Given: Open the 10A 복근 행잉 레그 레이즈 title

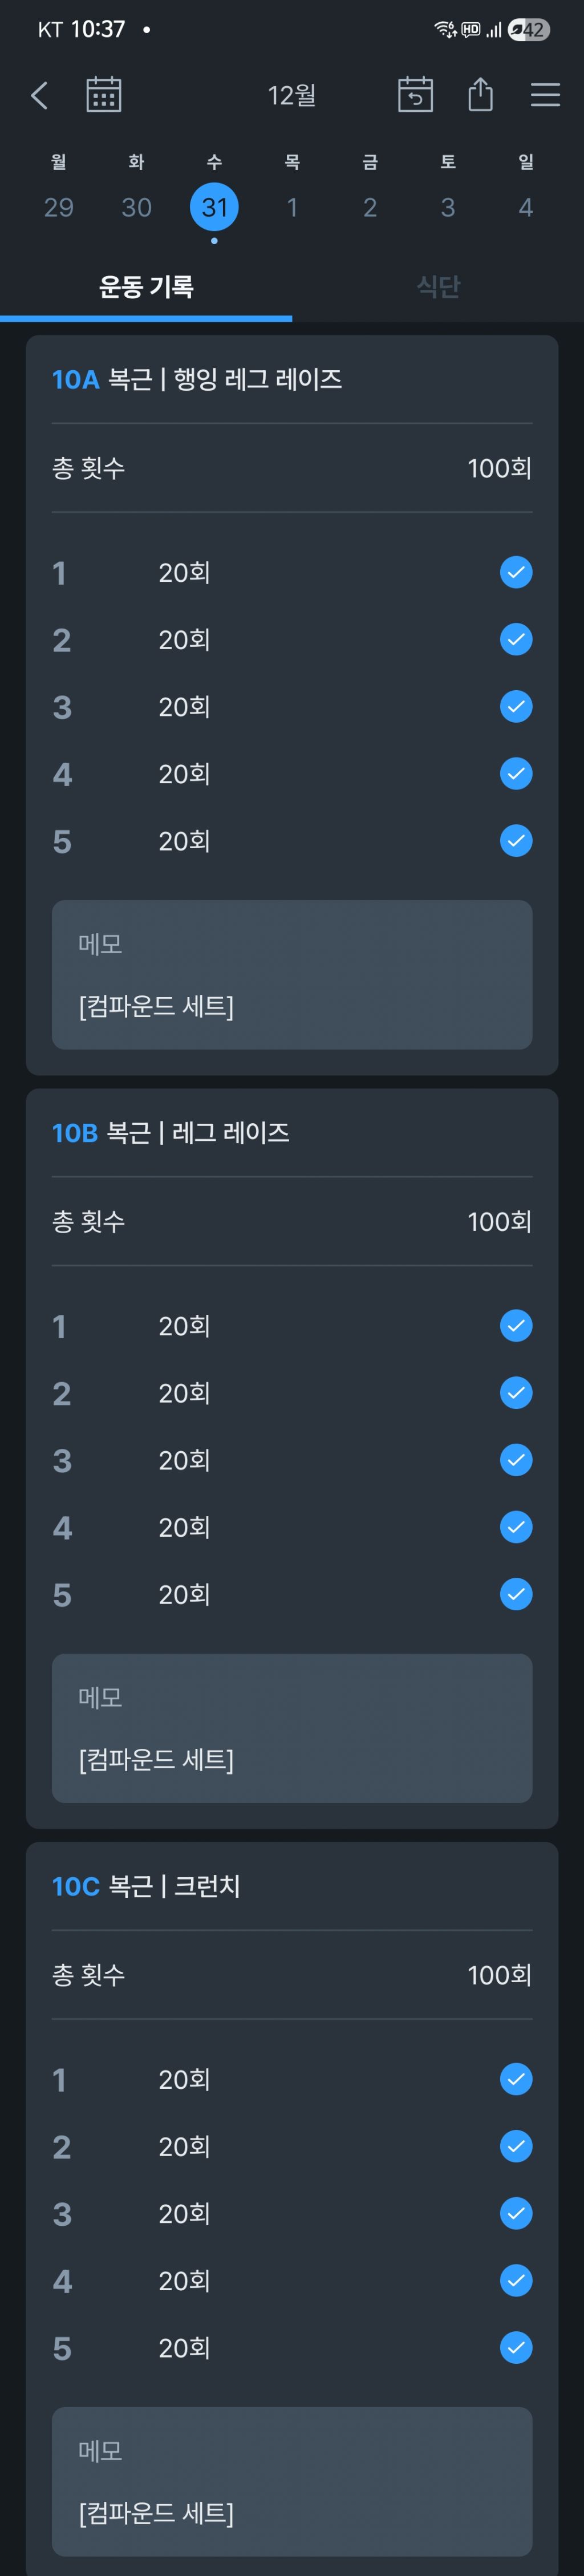Looking at the screenshot, I should 197,379.
